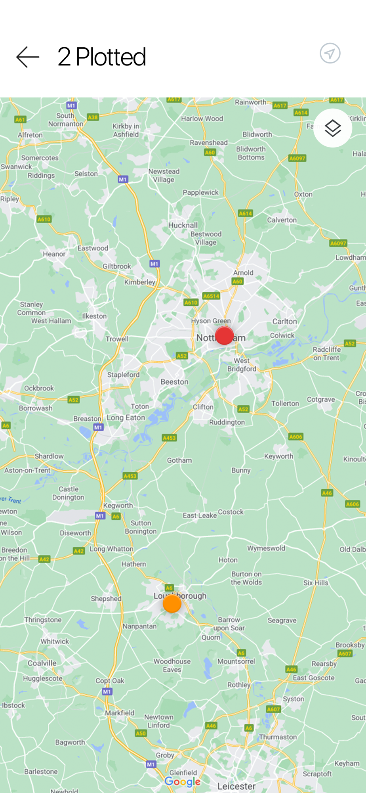The height and width of the screenshot is (793, 366).
Task: Tap the my-location navigation arrow icon
Action: (x=330, y=53)
